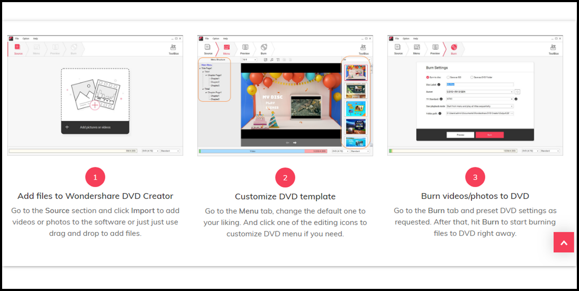Viewport: 579px width, 291px height.
Task: Open Help menu in third screenshot
Action: (x=416, y=38)
